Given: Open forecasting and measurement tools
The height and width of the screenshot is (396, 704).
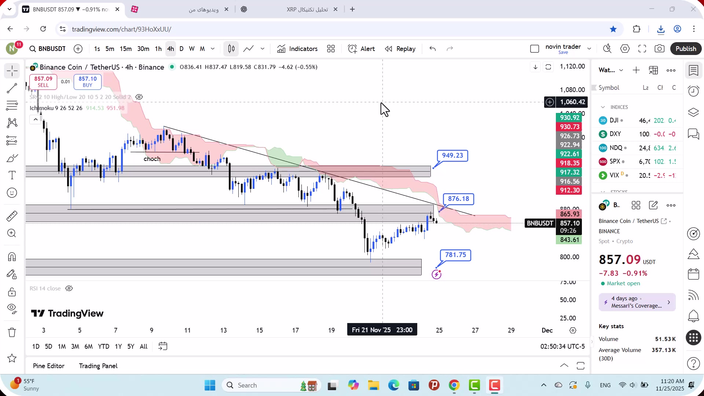Looking at the screenshot, I should point(12,140).
